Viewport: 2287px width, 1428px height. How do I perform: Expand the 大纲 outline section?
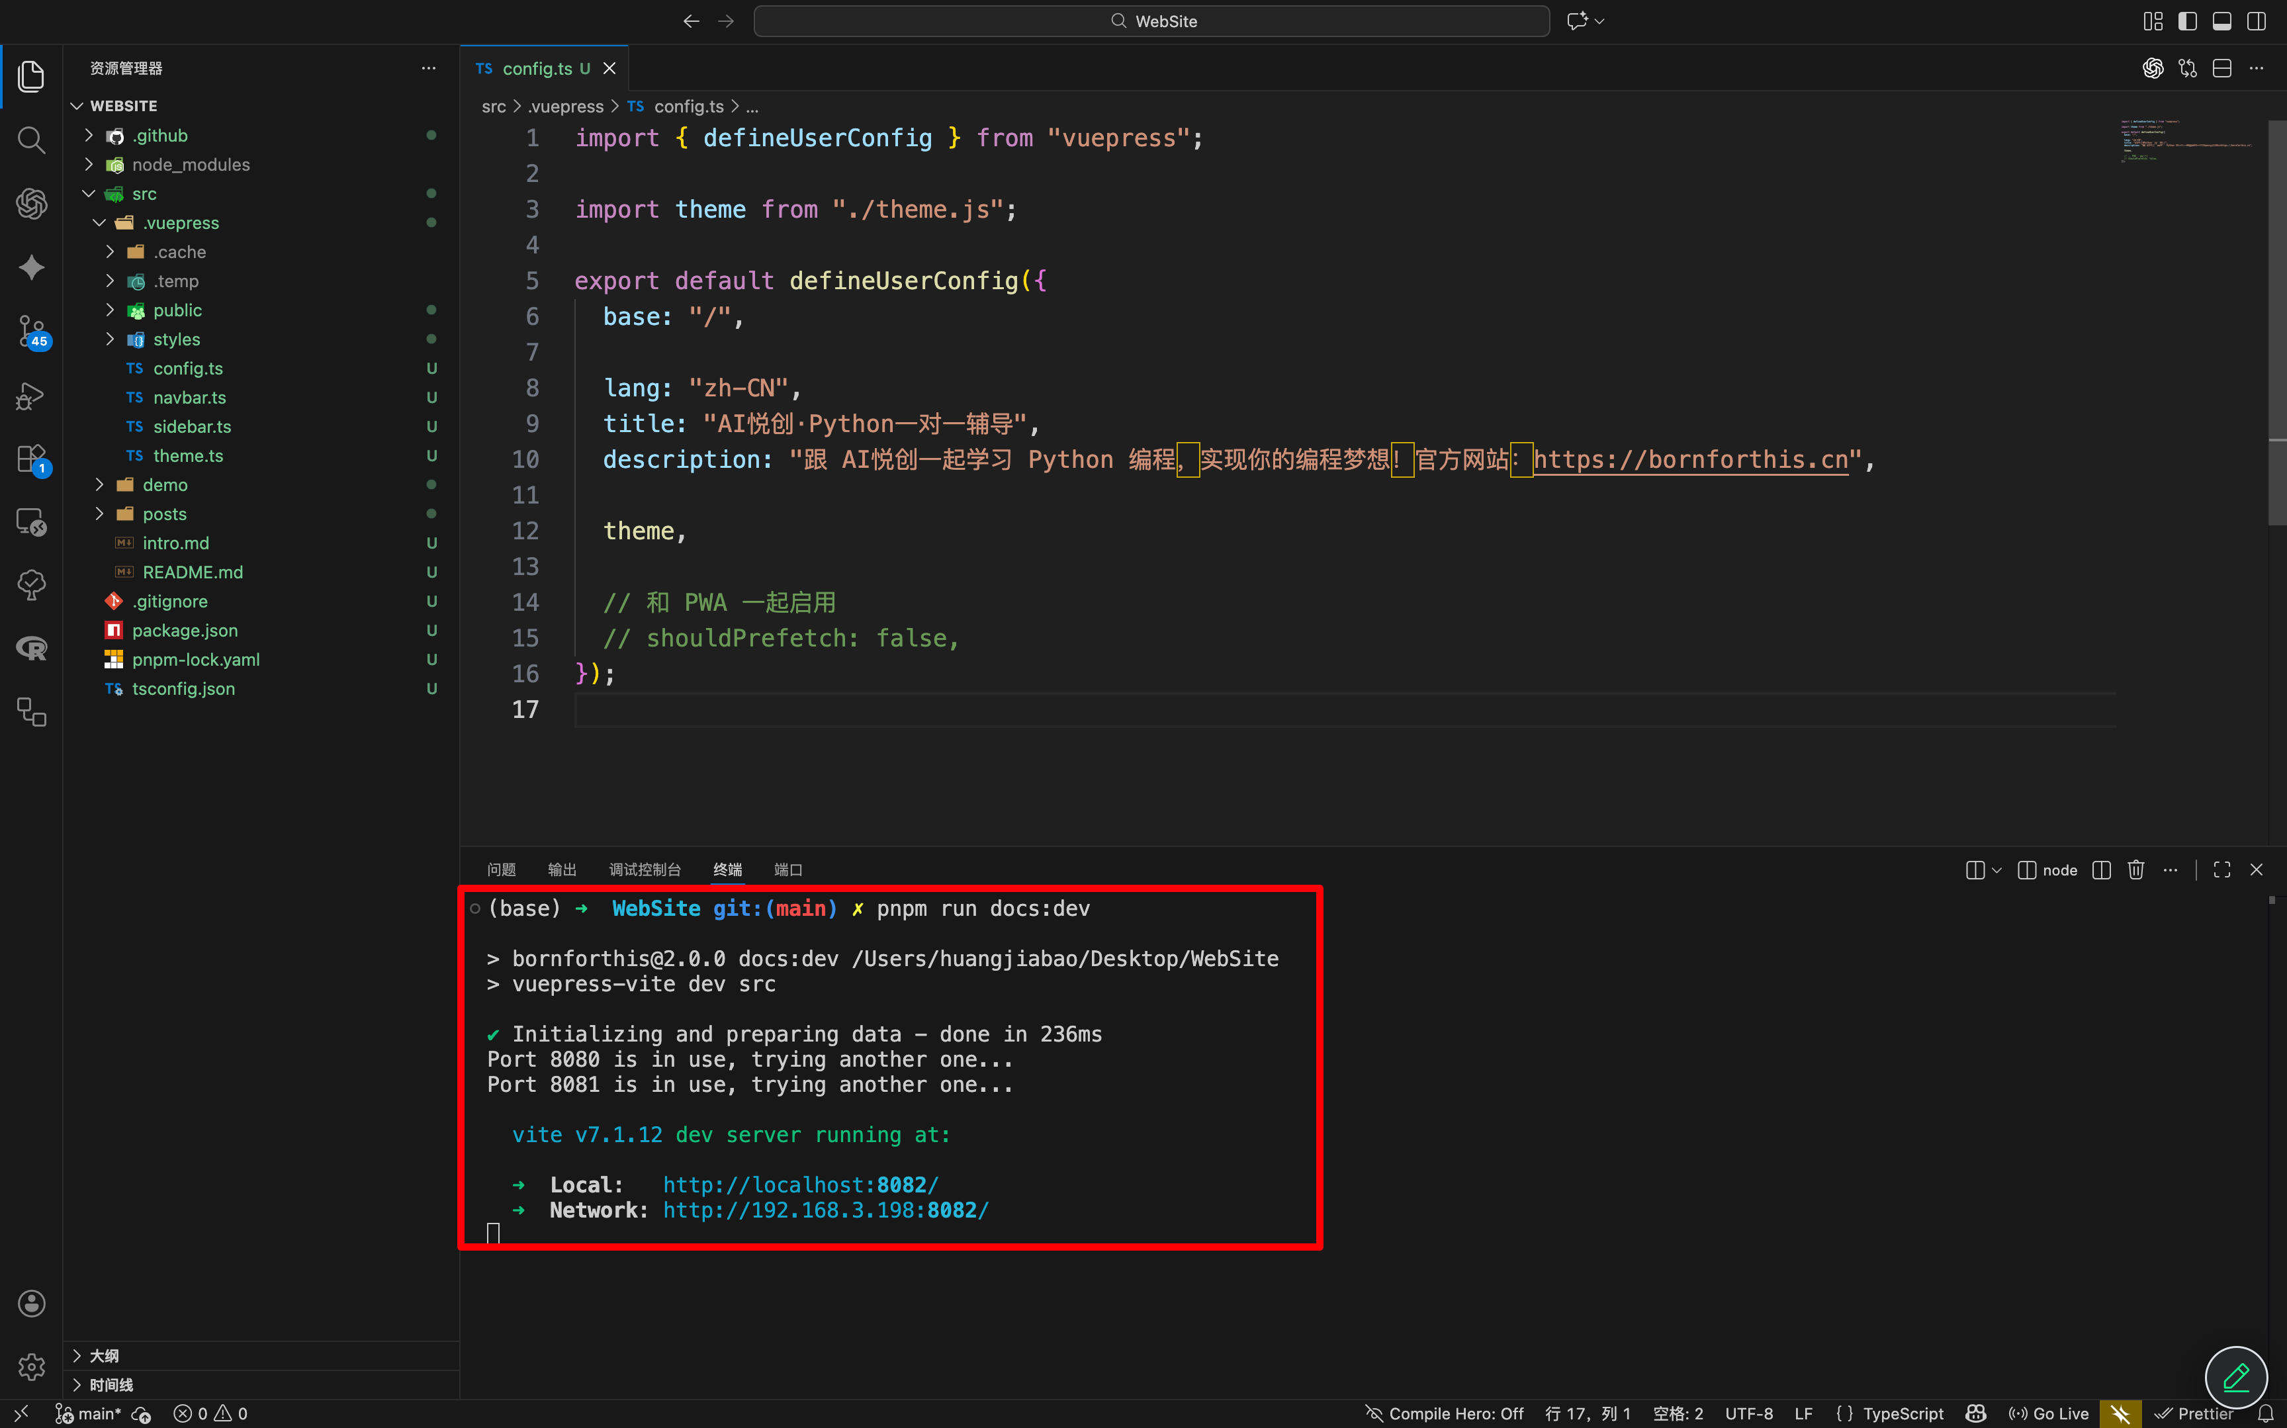pos(104,1355)
